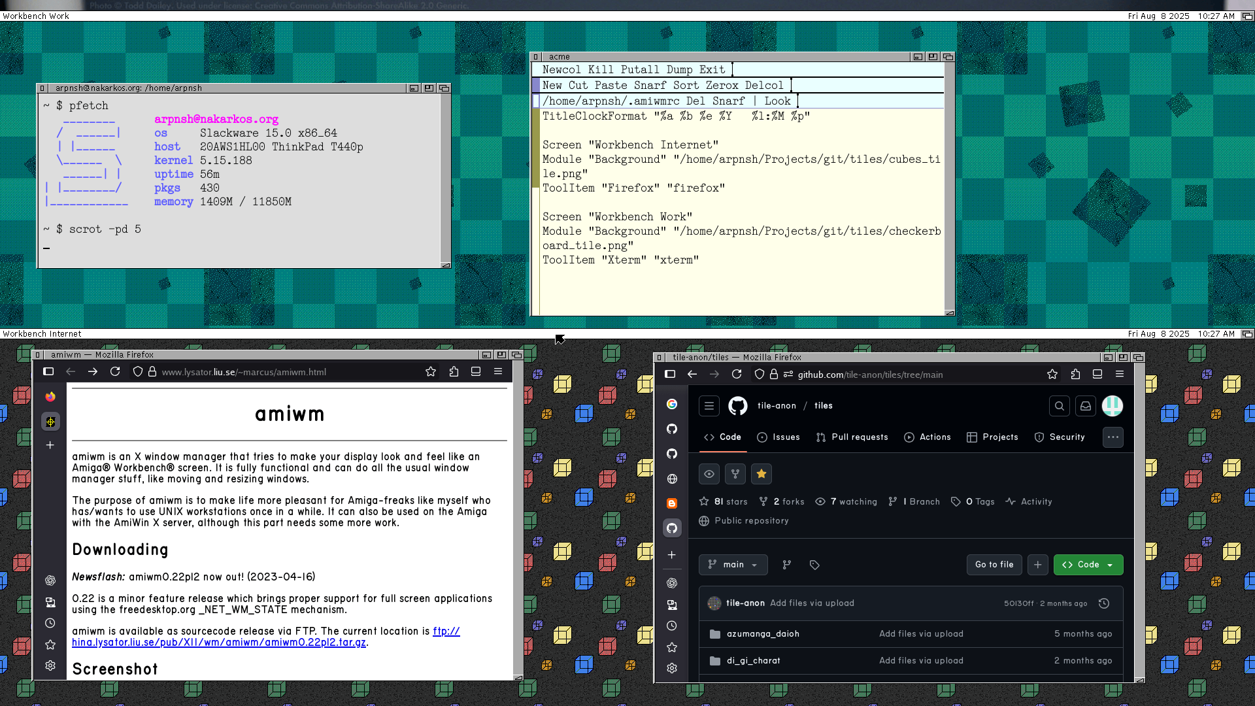Switch to the Security tab

point(1060,437)
